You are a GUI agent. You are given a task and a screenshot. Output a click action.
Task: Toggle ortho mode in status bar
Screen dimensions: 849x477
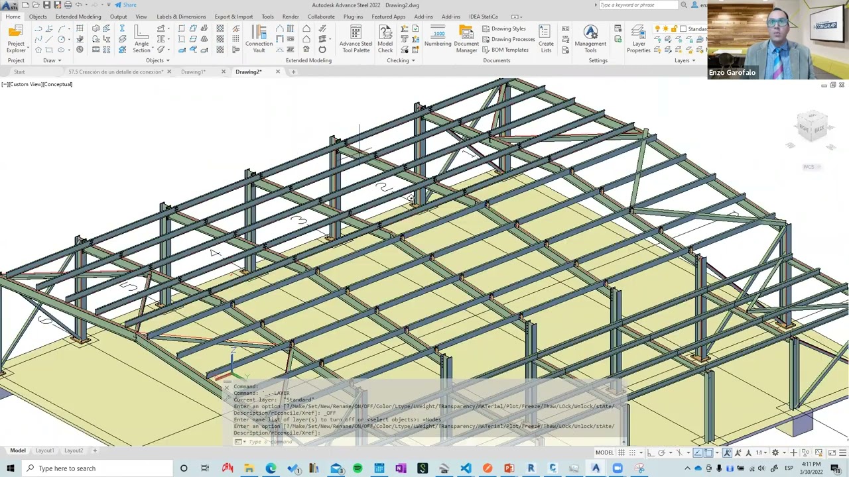coord(651,452)
